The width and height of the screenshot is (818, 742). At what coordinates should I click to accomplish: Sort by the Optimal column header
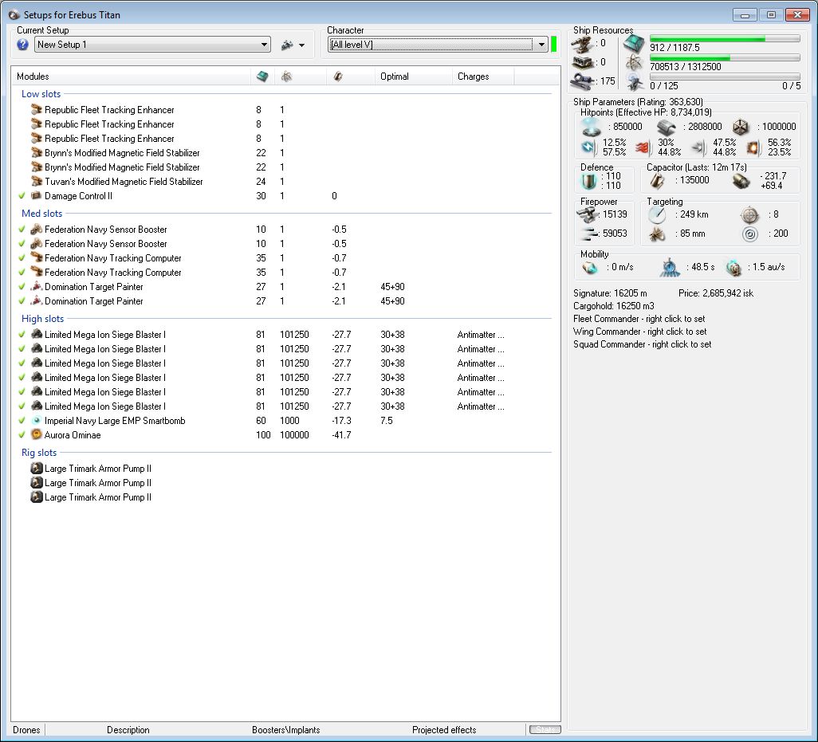point(395,77)
